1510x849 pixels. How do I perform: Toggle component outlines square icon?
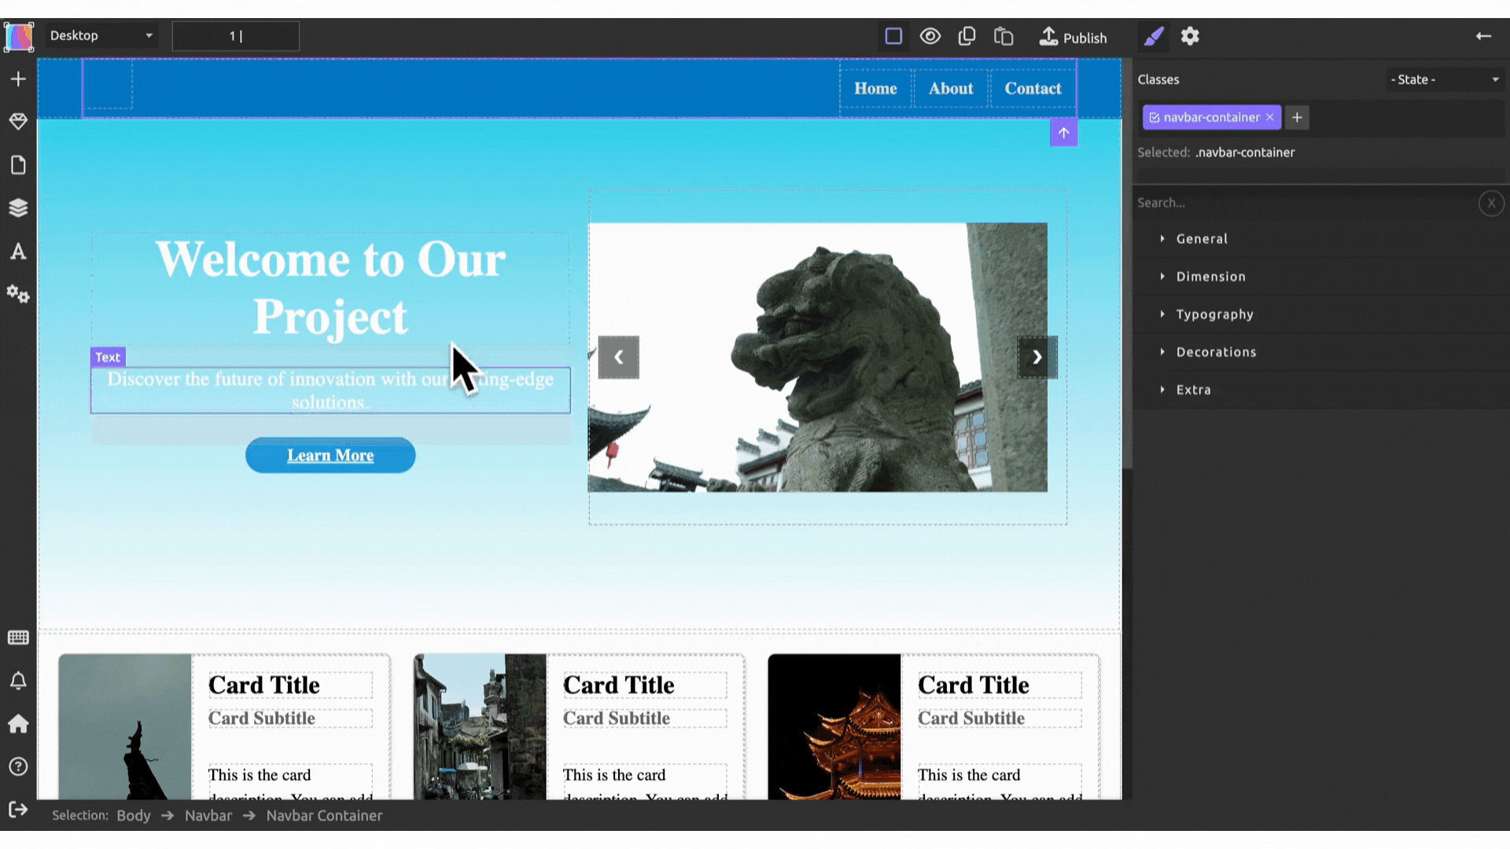(x=893, y=36)
